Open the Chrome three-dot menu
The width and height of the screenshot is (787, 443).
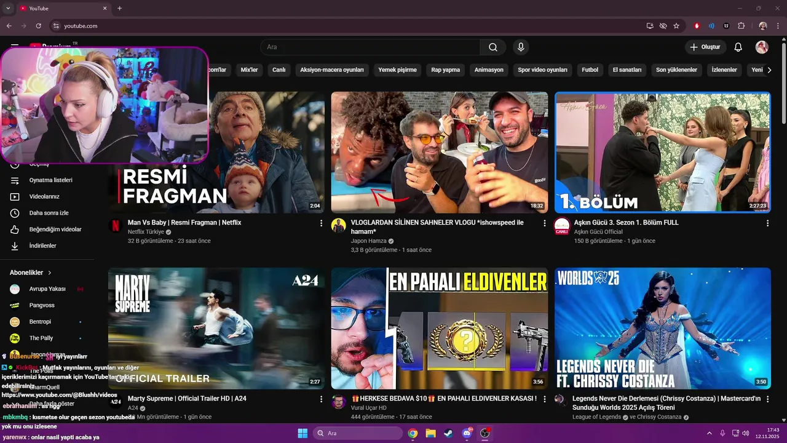[x=777, y=26]
